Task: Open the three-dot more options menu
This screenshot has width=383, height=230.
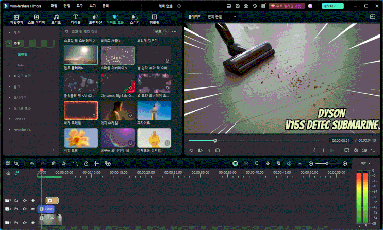Action: pos(174,32)
